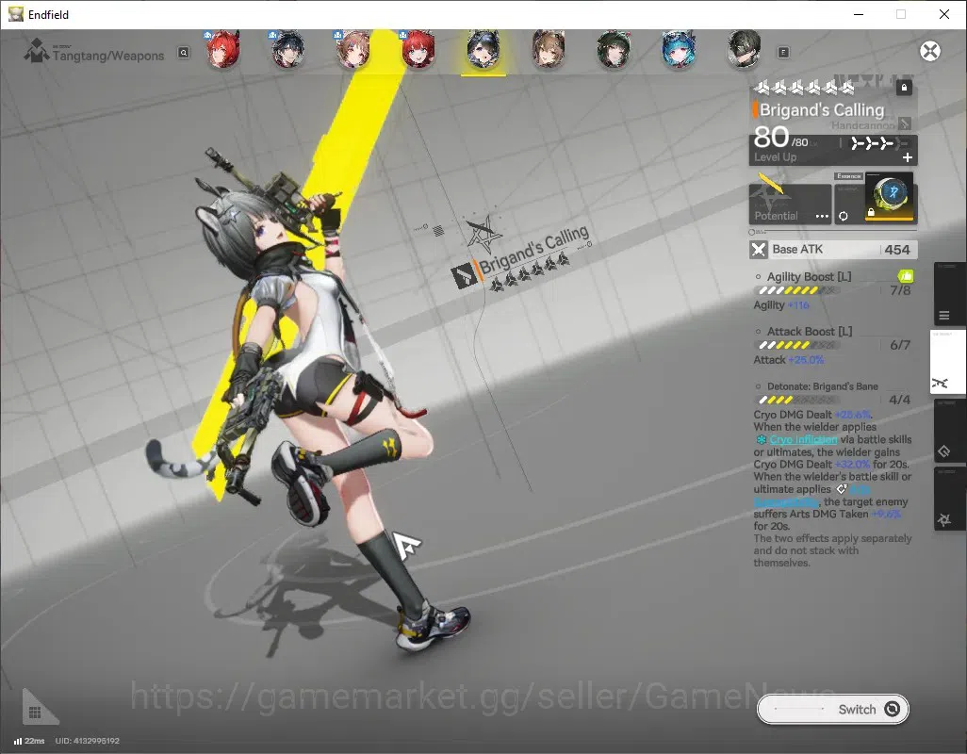Click the Endfield window title icon

point(15,14)
